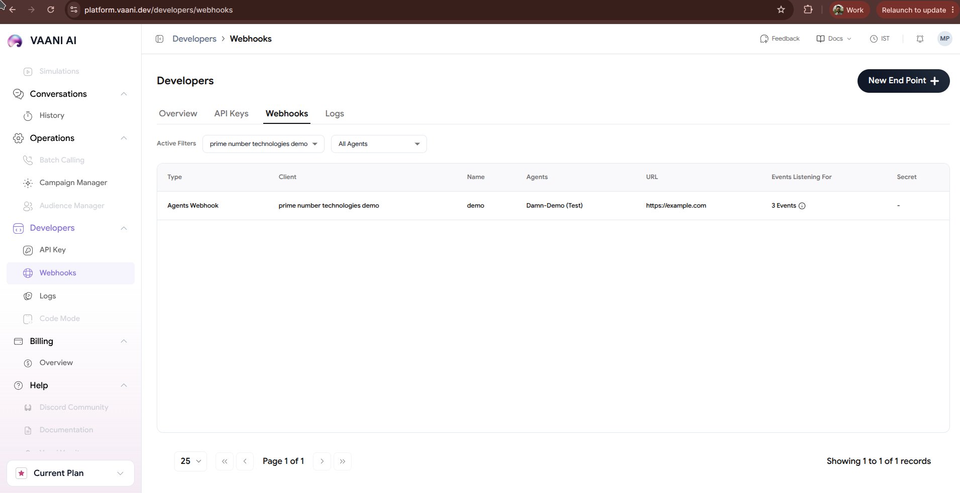Viewport: 960px width, 493px height.
Task: Collapse the Billing section
Action: (124, 341)
